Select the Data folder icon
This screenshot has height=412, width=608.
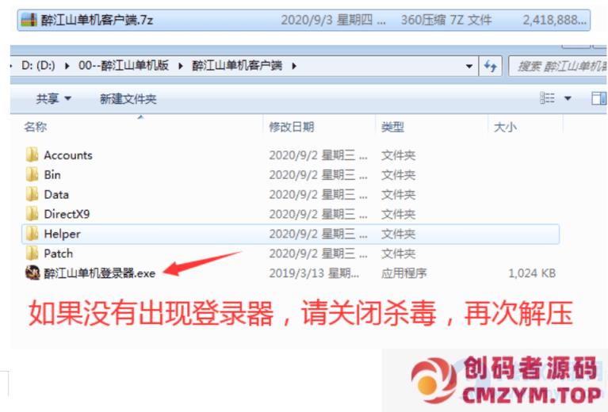point(33,194)
